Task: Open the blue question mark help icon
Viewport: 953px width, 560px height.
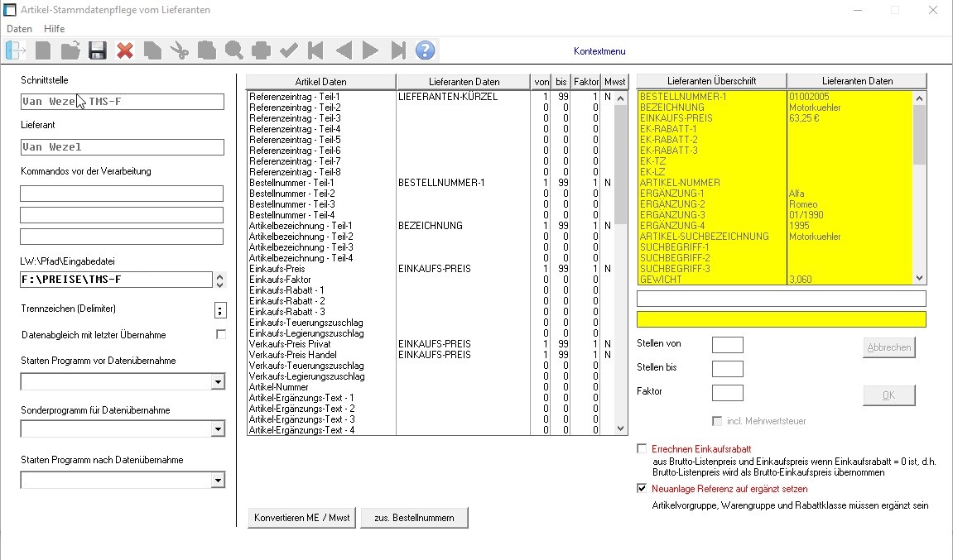Action: [x=426, y=50]
